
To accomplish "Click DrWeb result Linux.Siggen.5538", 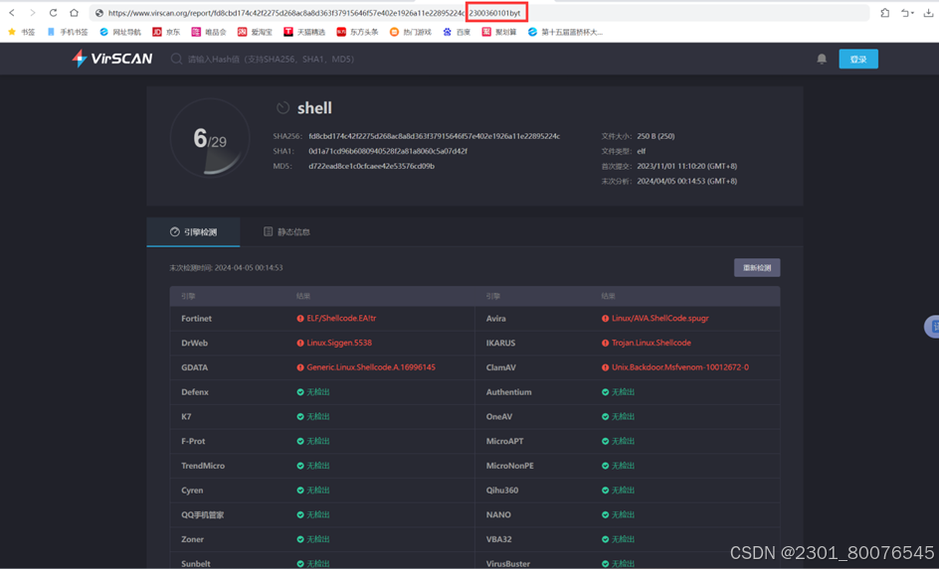I will [x=339, y=343].
